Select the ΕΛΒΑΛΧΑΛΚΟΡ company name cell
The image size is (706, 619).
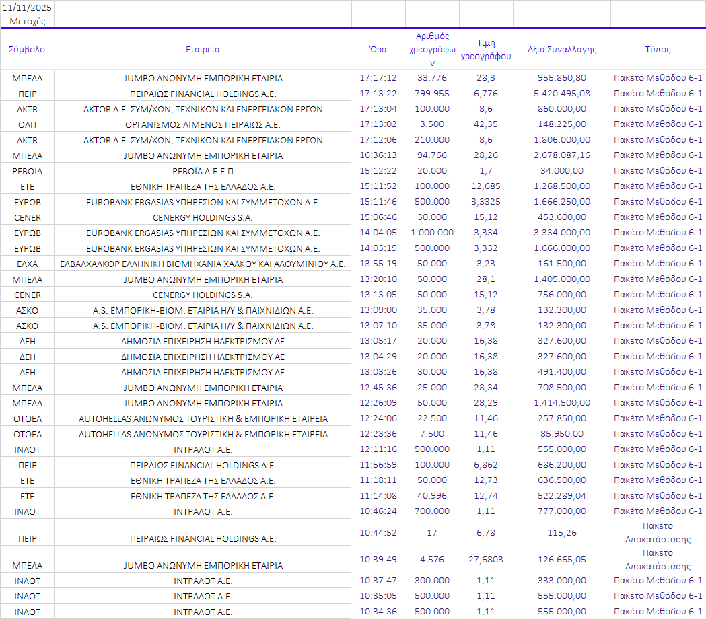tap(203, 264)
